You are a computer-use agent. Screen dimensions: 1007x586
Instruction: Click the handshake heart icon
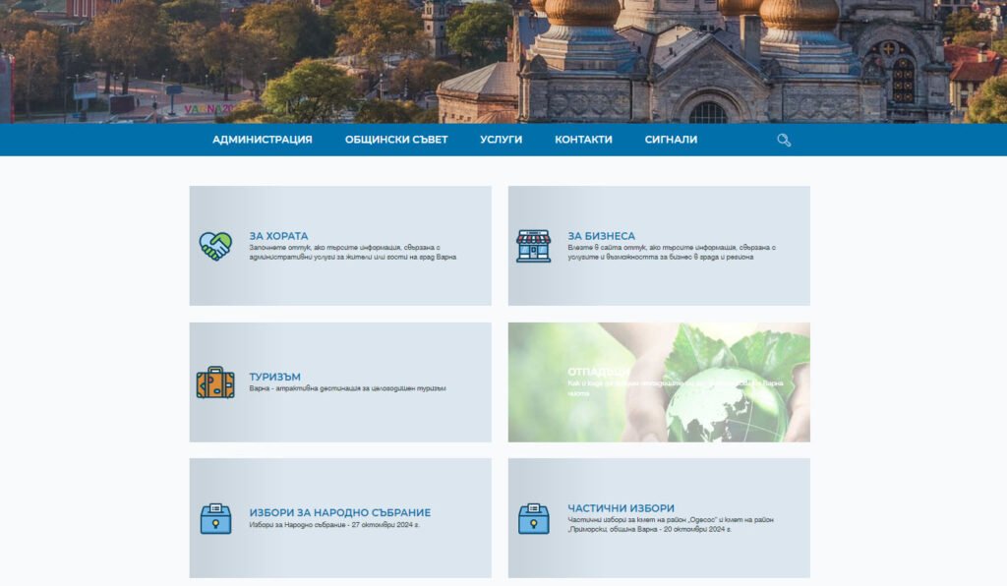point(215,246)
